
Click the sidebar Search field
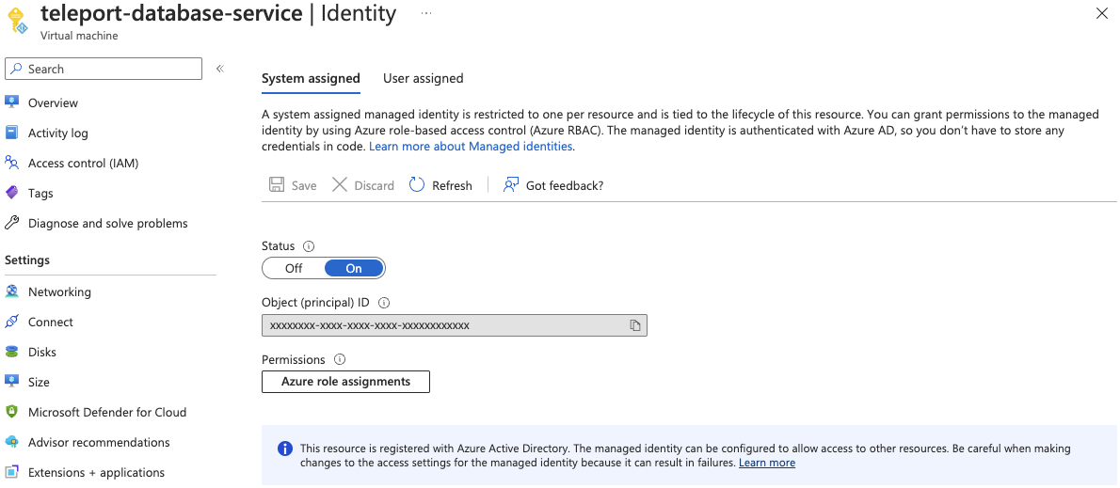(104, 69)
